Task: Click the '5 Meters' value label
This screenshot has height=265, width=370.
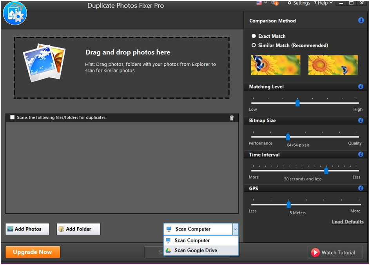Action: 298,213
